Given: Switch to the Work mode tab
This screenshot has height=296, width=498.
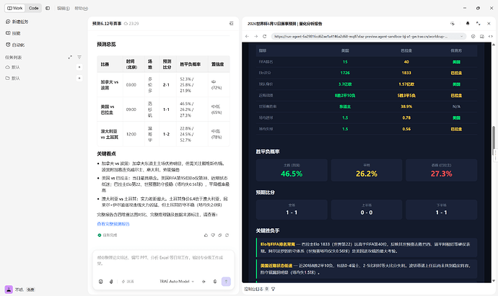Looking at the screenshot, I should tap(14, 8).
